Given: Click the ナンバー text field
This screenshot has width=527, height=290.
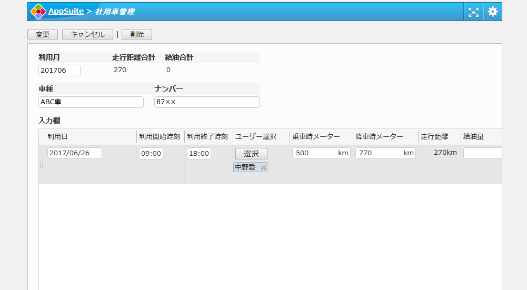Looking at the screenshot, I should click(x=206, y=102).
